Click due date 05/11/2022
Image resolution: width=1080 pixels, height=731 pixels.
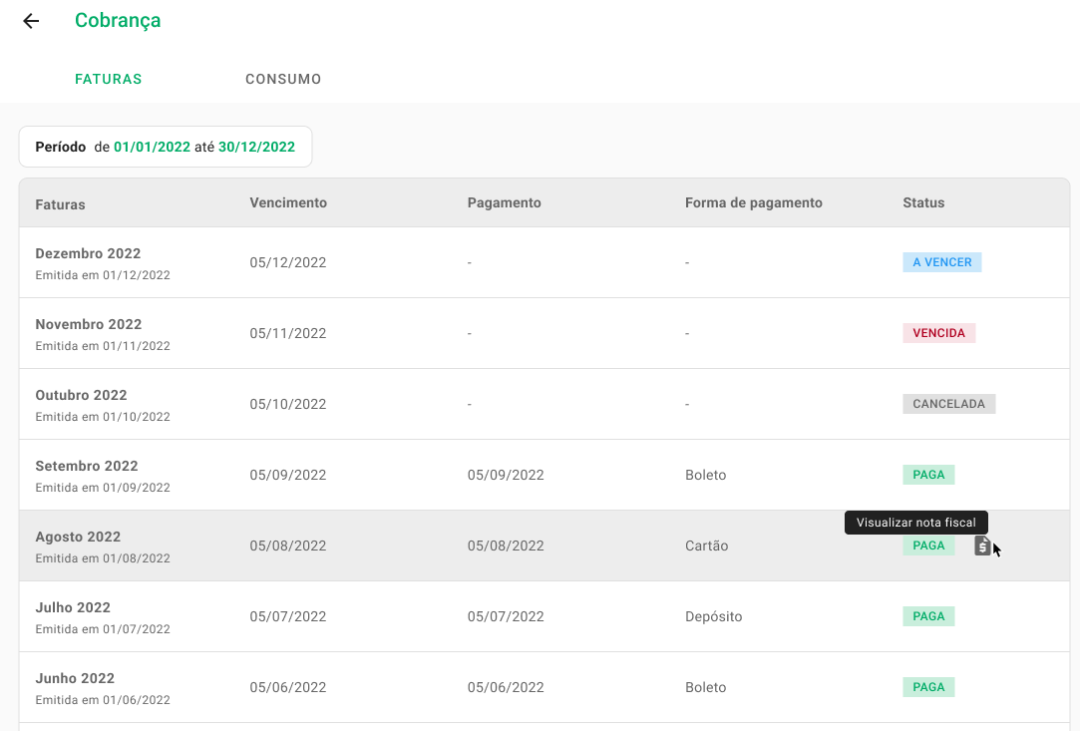288,333
